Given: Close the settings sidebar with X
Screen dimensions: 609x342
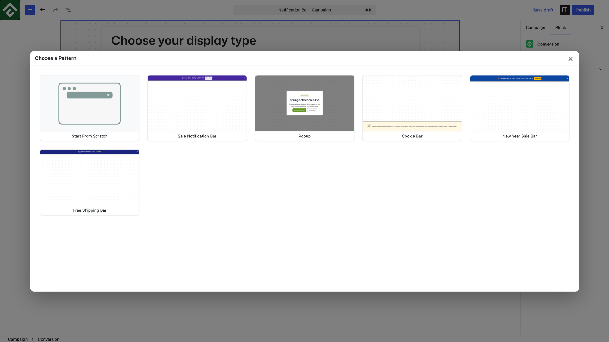Looking at the screenshot, I should click(602, 28).
